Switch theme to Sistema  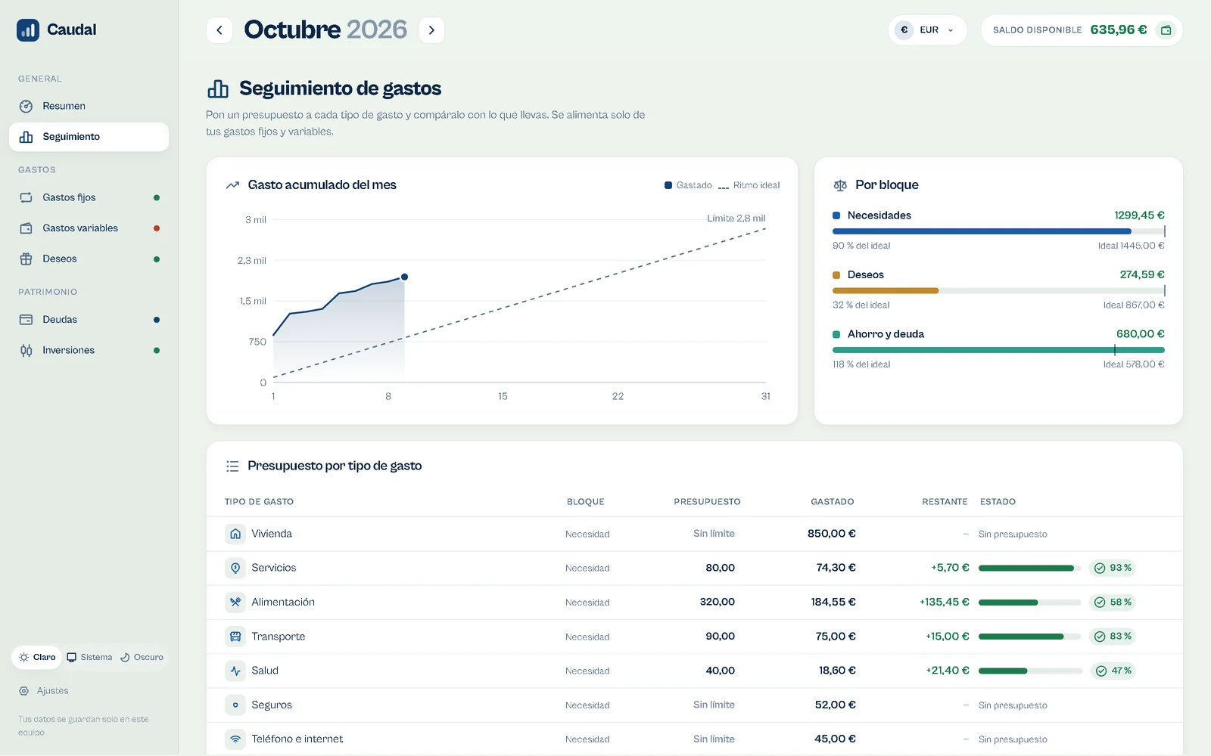[89, 657]
